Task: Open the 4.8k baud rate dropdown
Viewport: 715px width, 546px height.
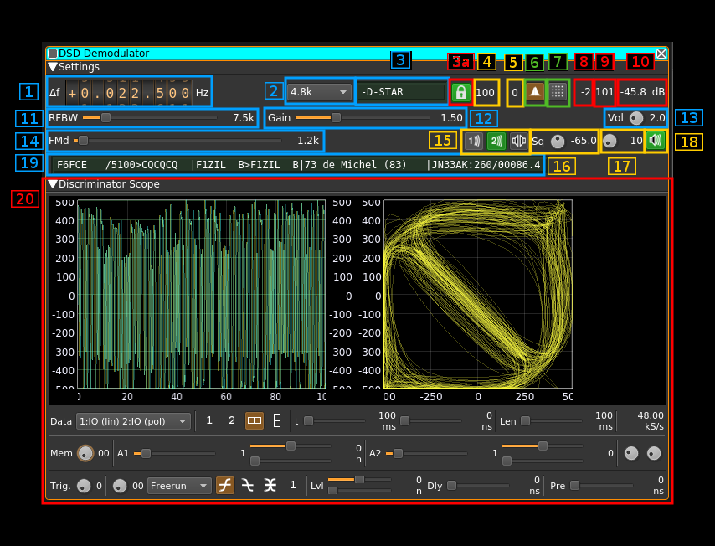Action: [319, 92]
